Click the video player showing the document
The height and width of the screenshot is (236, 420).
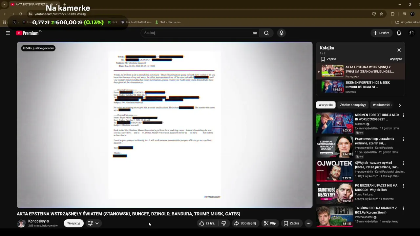(165, 125)
